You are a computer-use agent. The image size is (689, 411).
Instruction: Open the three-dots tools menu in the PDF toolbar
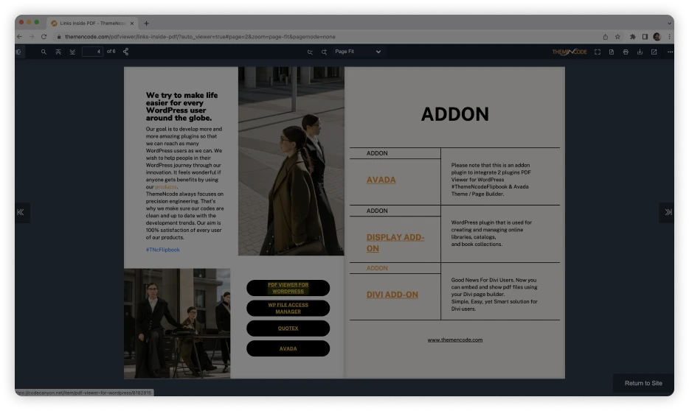[670, 52]
